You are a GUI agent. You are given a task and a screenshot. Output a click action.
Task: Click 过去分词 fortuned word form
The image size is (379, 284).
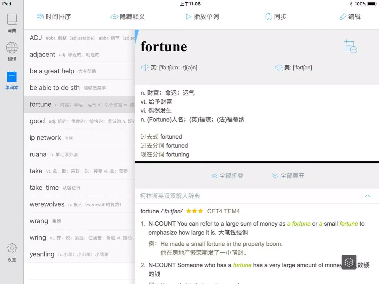click(x=164, y=146)
